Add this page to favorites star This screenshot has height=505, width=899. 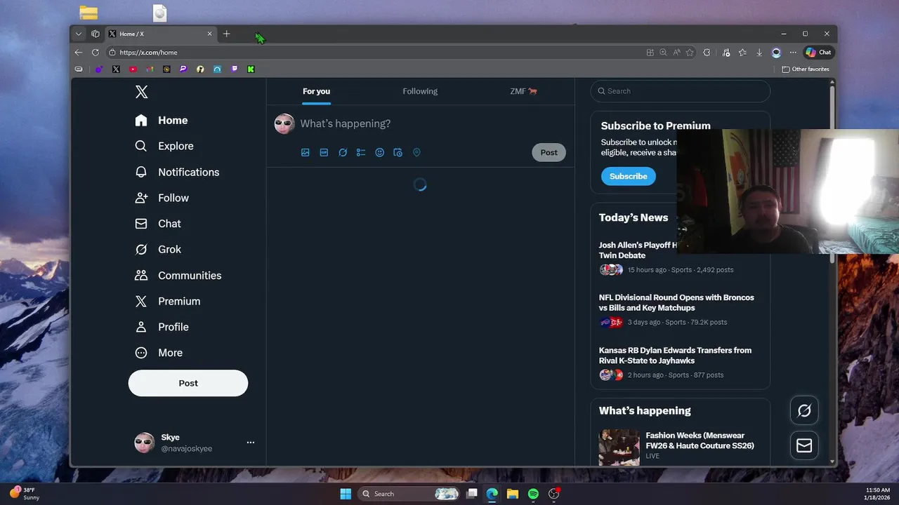[x=690, y=53]
